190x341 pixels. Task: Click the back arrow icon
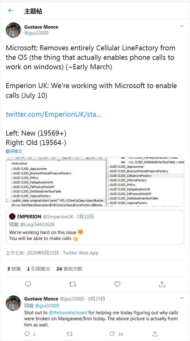point(10,11)
